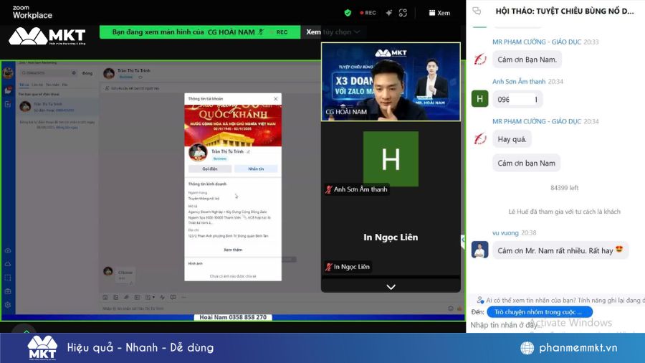The image size is (645, 363).
Task: Open the AI Companion sparkle icon
Action: (388, 13)
